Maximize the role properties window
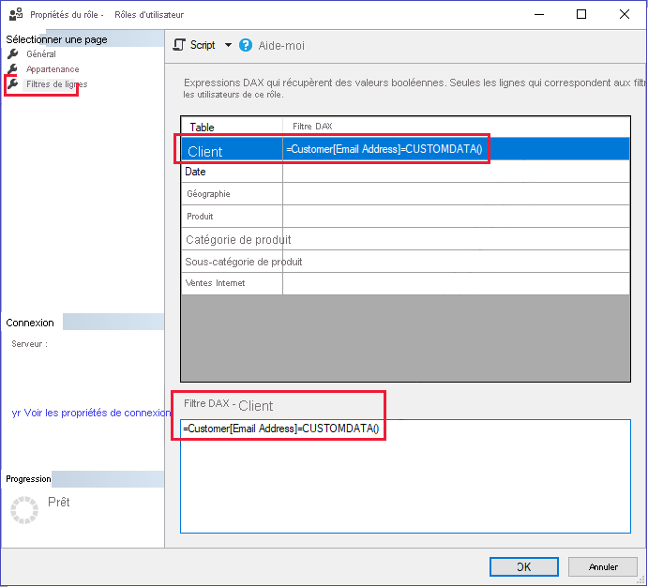 581,14
